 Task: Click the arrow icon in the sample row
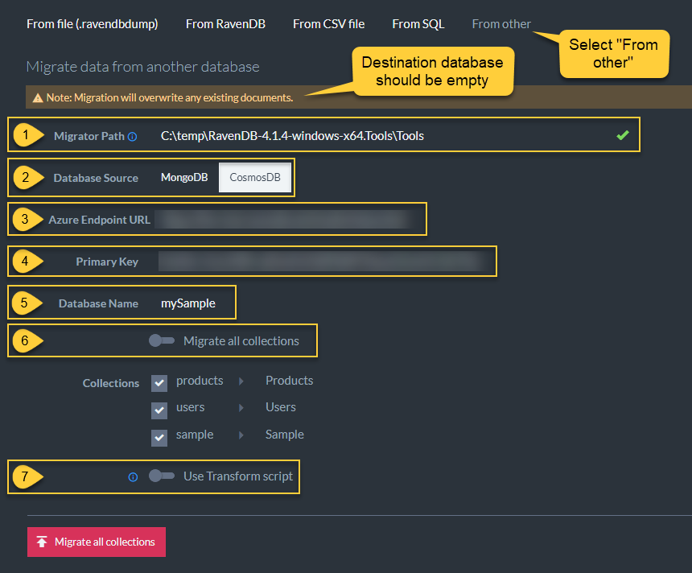(x=241, y=435)
